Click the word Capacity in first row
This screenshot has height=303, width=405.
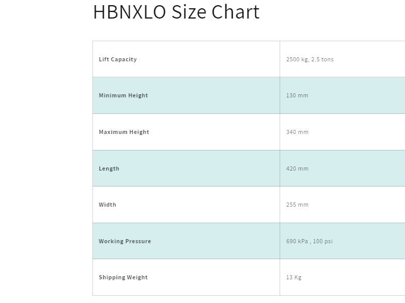click(x=124, y=60)
